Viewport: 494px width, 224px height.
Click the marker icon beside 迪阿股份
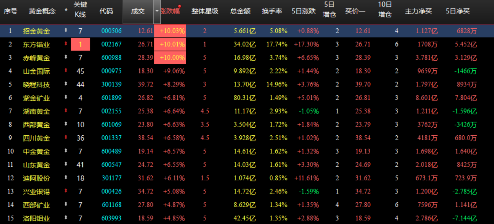click(66, 178)
